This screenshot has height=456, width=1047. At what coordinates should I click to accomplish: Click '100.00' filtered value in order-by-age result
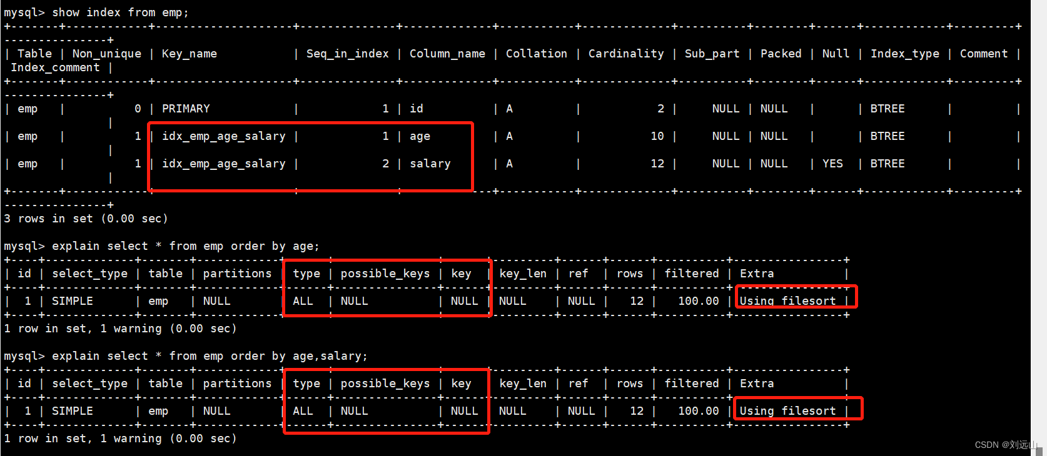point(699,301)
